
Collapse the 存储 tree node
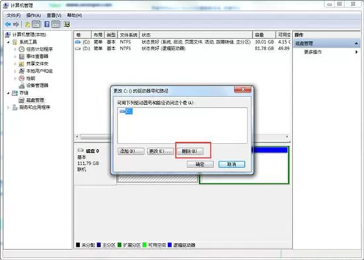9,93
